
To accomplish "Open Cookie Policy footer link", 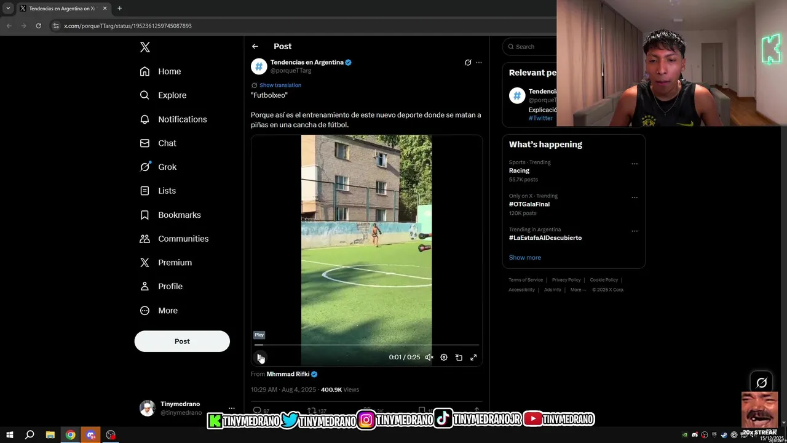I will (x=604, y=280).
